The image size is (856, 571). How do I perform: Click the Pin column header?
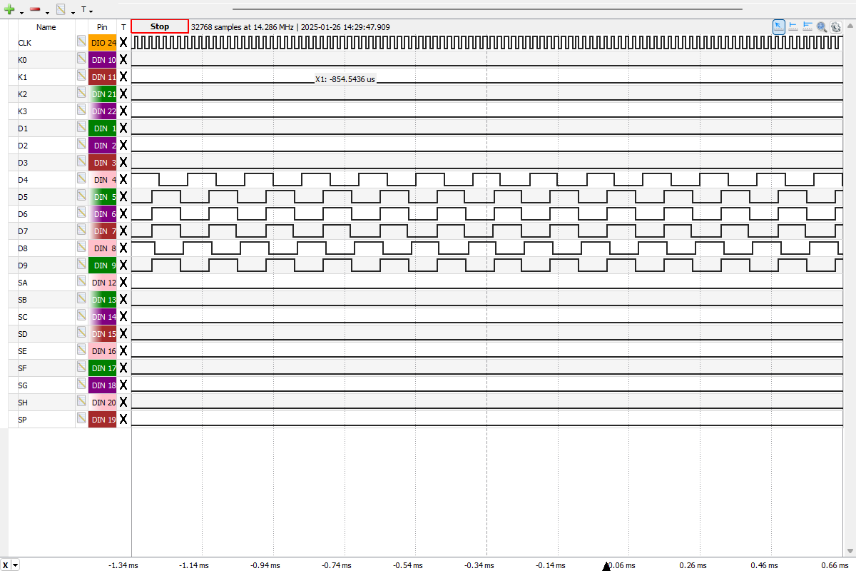pos(102,27)
